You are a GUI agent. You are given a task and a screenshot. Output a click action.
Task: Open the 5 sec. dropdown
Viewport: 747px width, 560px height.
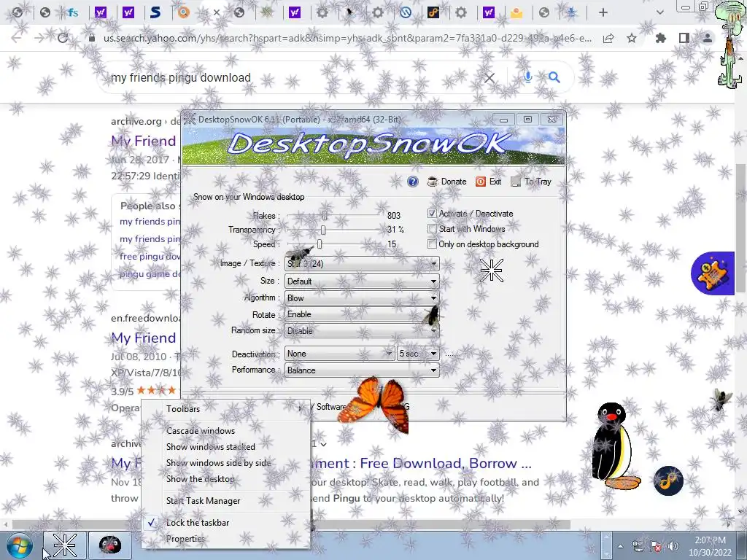(x=418, y=354)
